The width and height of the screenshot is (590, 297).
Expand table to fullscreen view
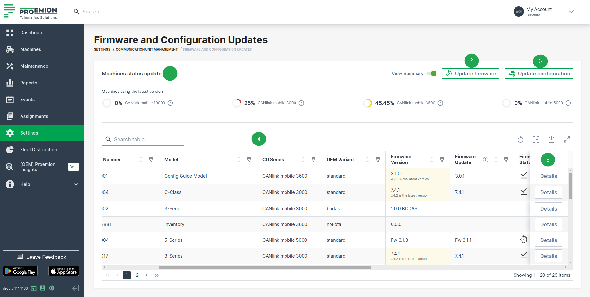point(567,139)
